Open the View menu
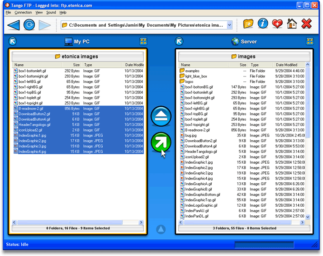The image size is (323, 256). pyautogui.click(x=39, y=12)
